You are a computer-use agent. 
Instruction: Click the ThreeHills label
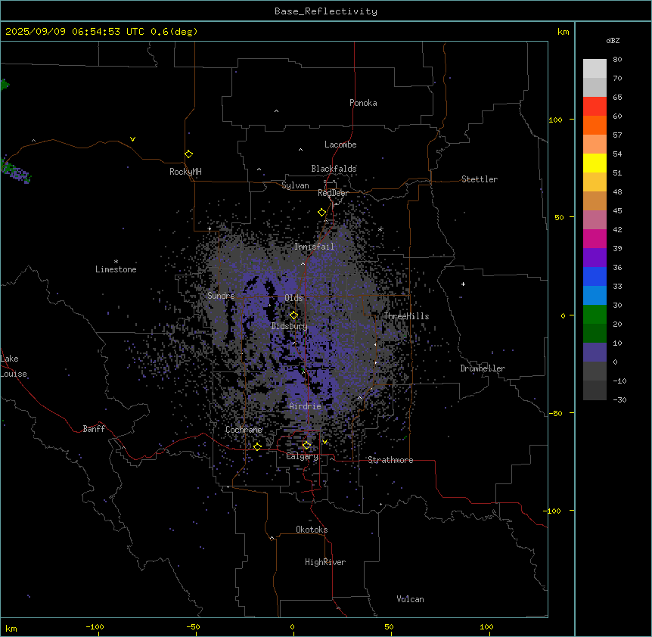tap(406, 316)
